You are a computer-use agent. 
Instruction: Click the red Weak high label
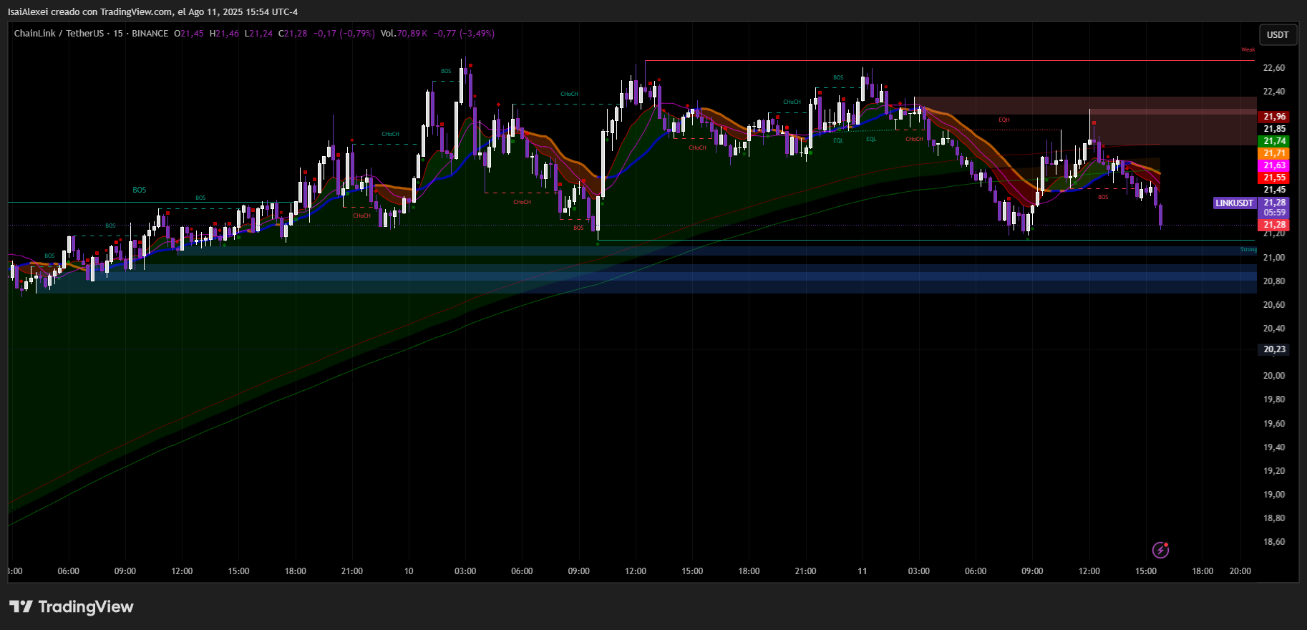(x=1248, y=50)
